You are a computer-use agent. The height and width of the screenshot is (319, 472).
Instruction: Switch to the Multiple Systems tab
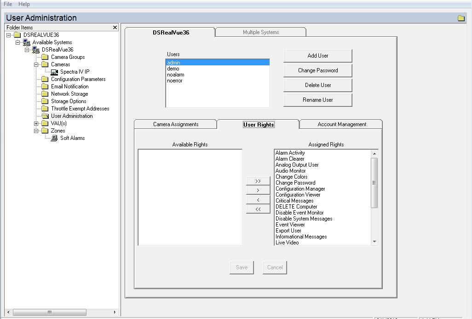(260, 32)
